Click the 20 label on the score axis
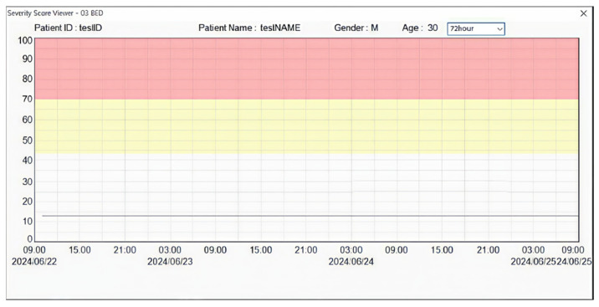 coord(27,202)
